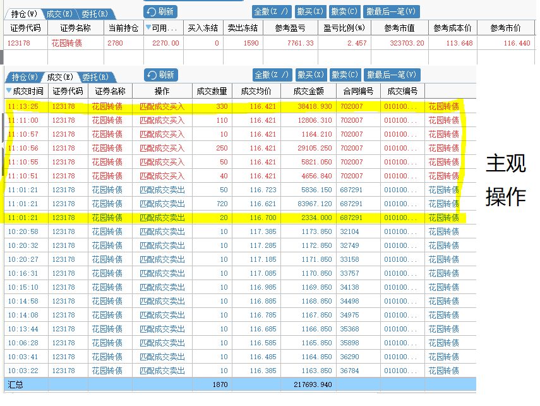Click the 成交编号 column header
540x406 pixels.
click(402, 91)
